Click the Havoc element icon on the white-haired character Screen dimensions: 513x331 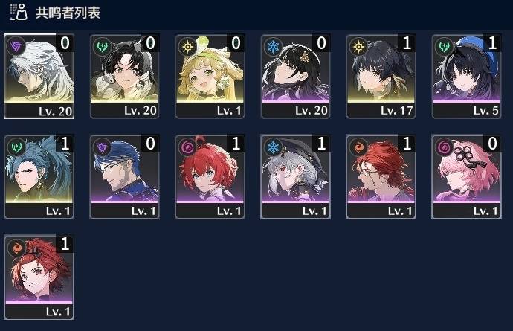click(16, 46)
